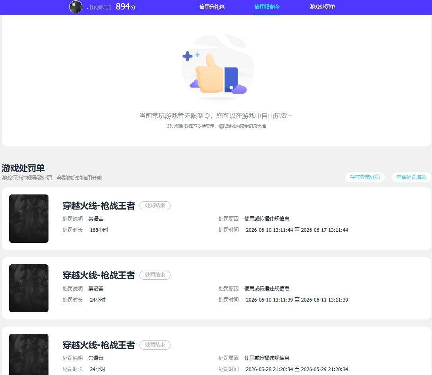Switch to the 信用限制令 tab
The height and width of the screenshot is (375, 432).
point(267,7)
